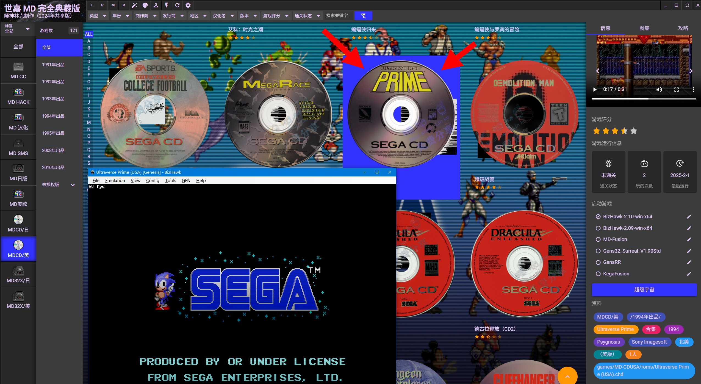Expand the 未授权版 category
Image resolution: width=701 pixels, height=384 pixels.
point(73,185)
